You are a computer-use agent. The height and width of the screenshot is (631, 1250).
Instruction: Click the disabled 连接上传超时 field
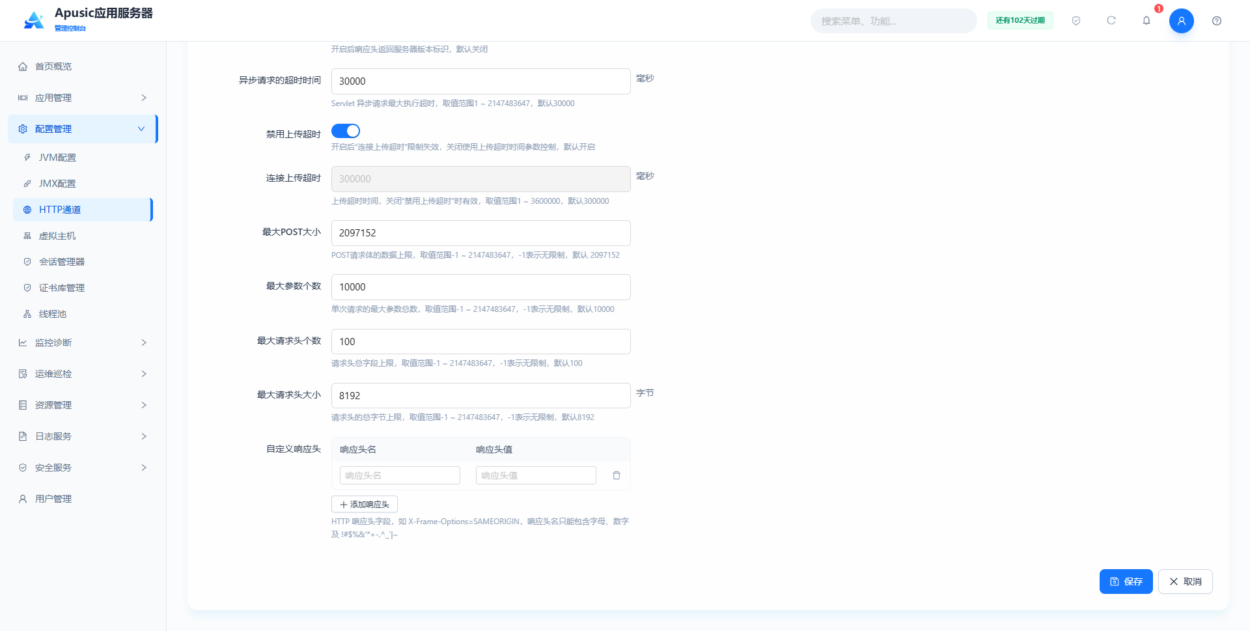point(480,179)
